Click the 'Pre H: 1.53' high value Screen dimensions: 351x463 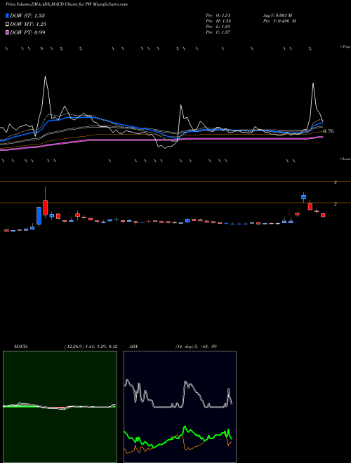218,21
